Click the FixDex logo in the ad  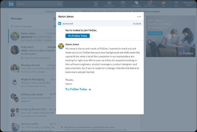(x=186, y=53)
